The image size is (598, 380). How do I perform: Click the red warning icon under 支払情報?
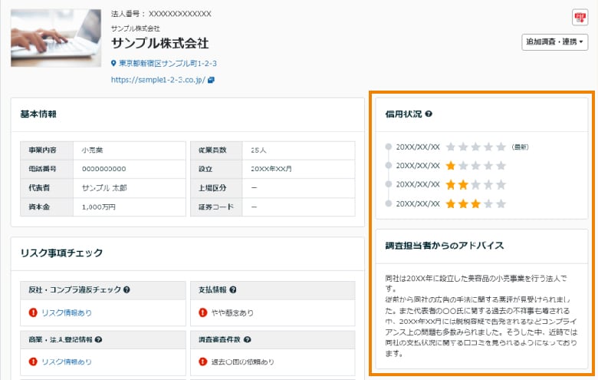pos(202,312)
